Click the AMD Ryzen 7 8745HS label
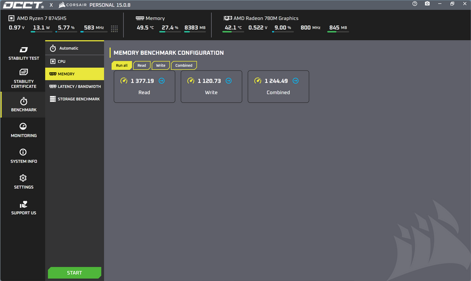471x281 pixels. click(x=41, y=18)
